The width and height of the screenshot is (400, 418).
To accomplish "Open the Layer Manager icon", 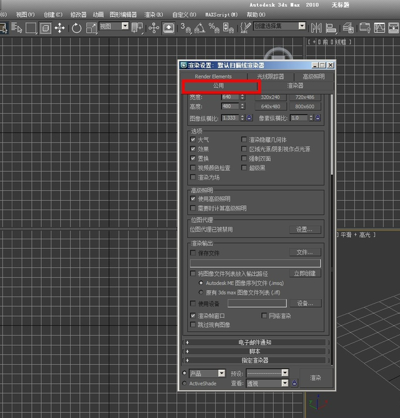I will pos(348,28).
